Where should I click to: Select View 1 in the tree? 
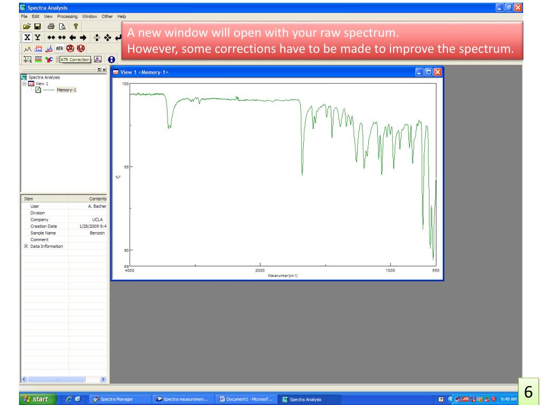(x=42, y=84)
